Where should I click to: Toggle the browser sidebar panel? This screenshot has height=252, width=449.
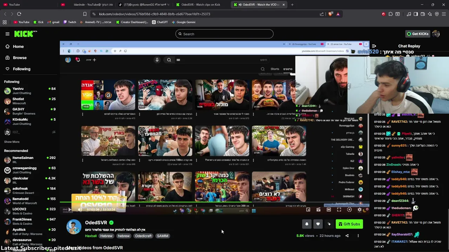[x=416, y=14]
